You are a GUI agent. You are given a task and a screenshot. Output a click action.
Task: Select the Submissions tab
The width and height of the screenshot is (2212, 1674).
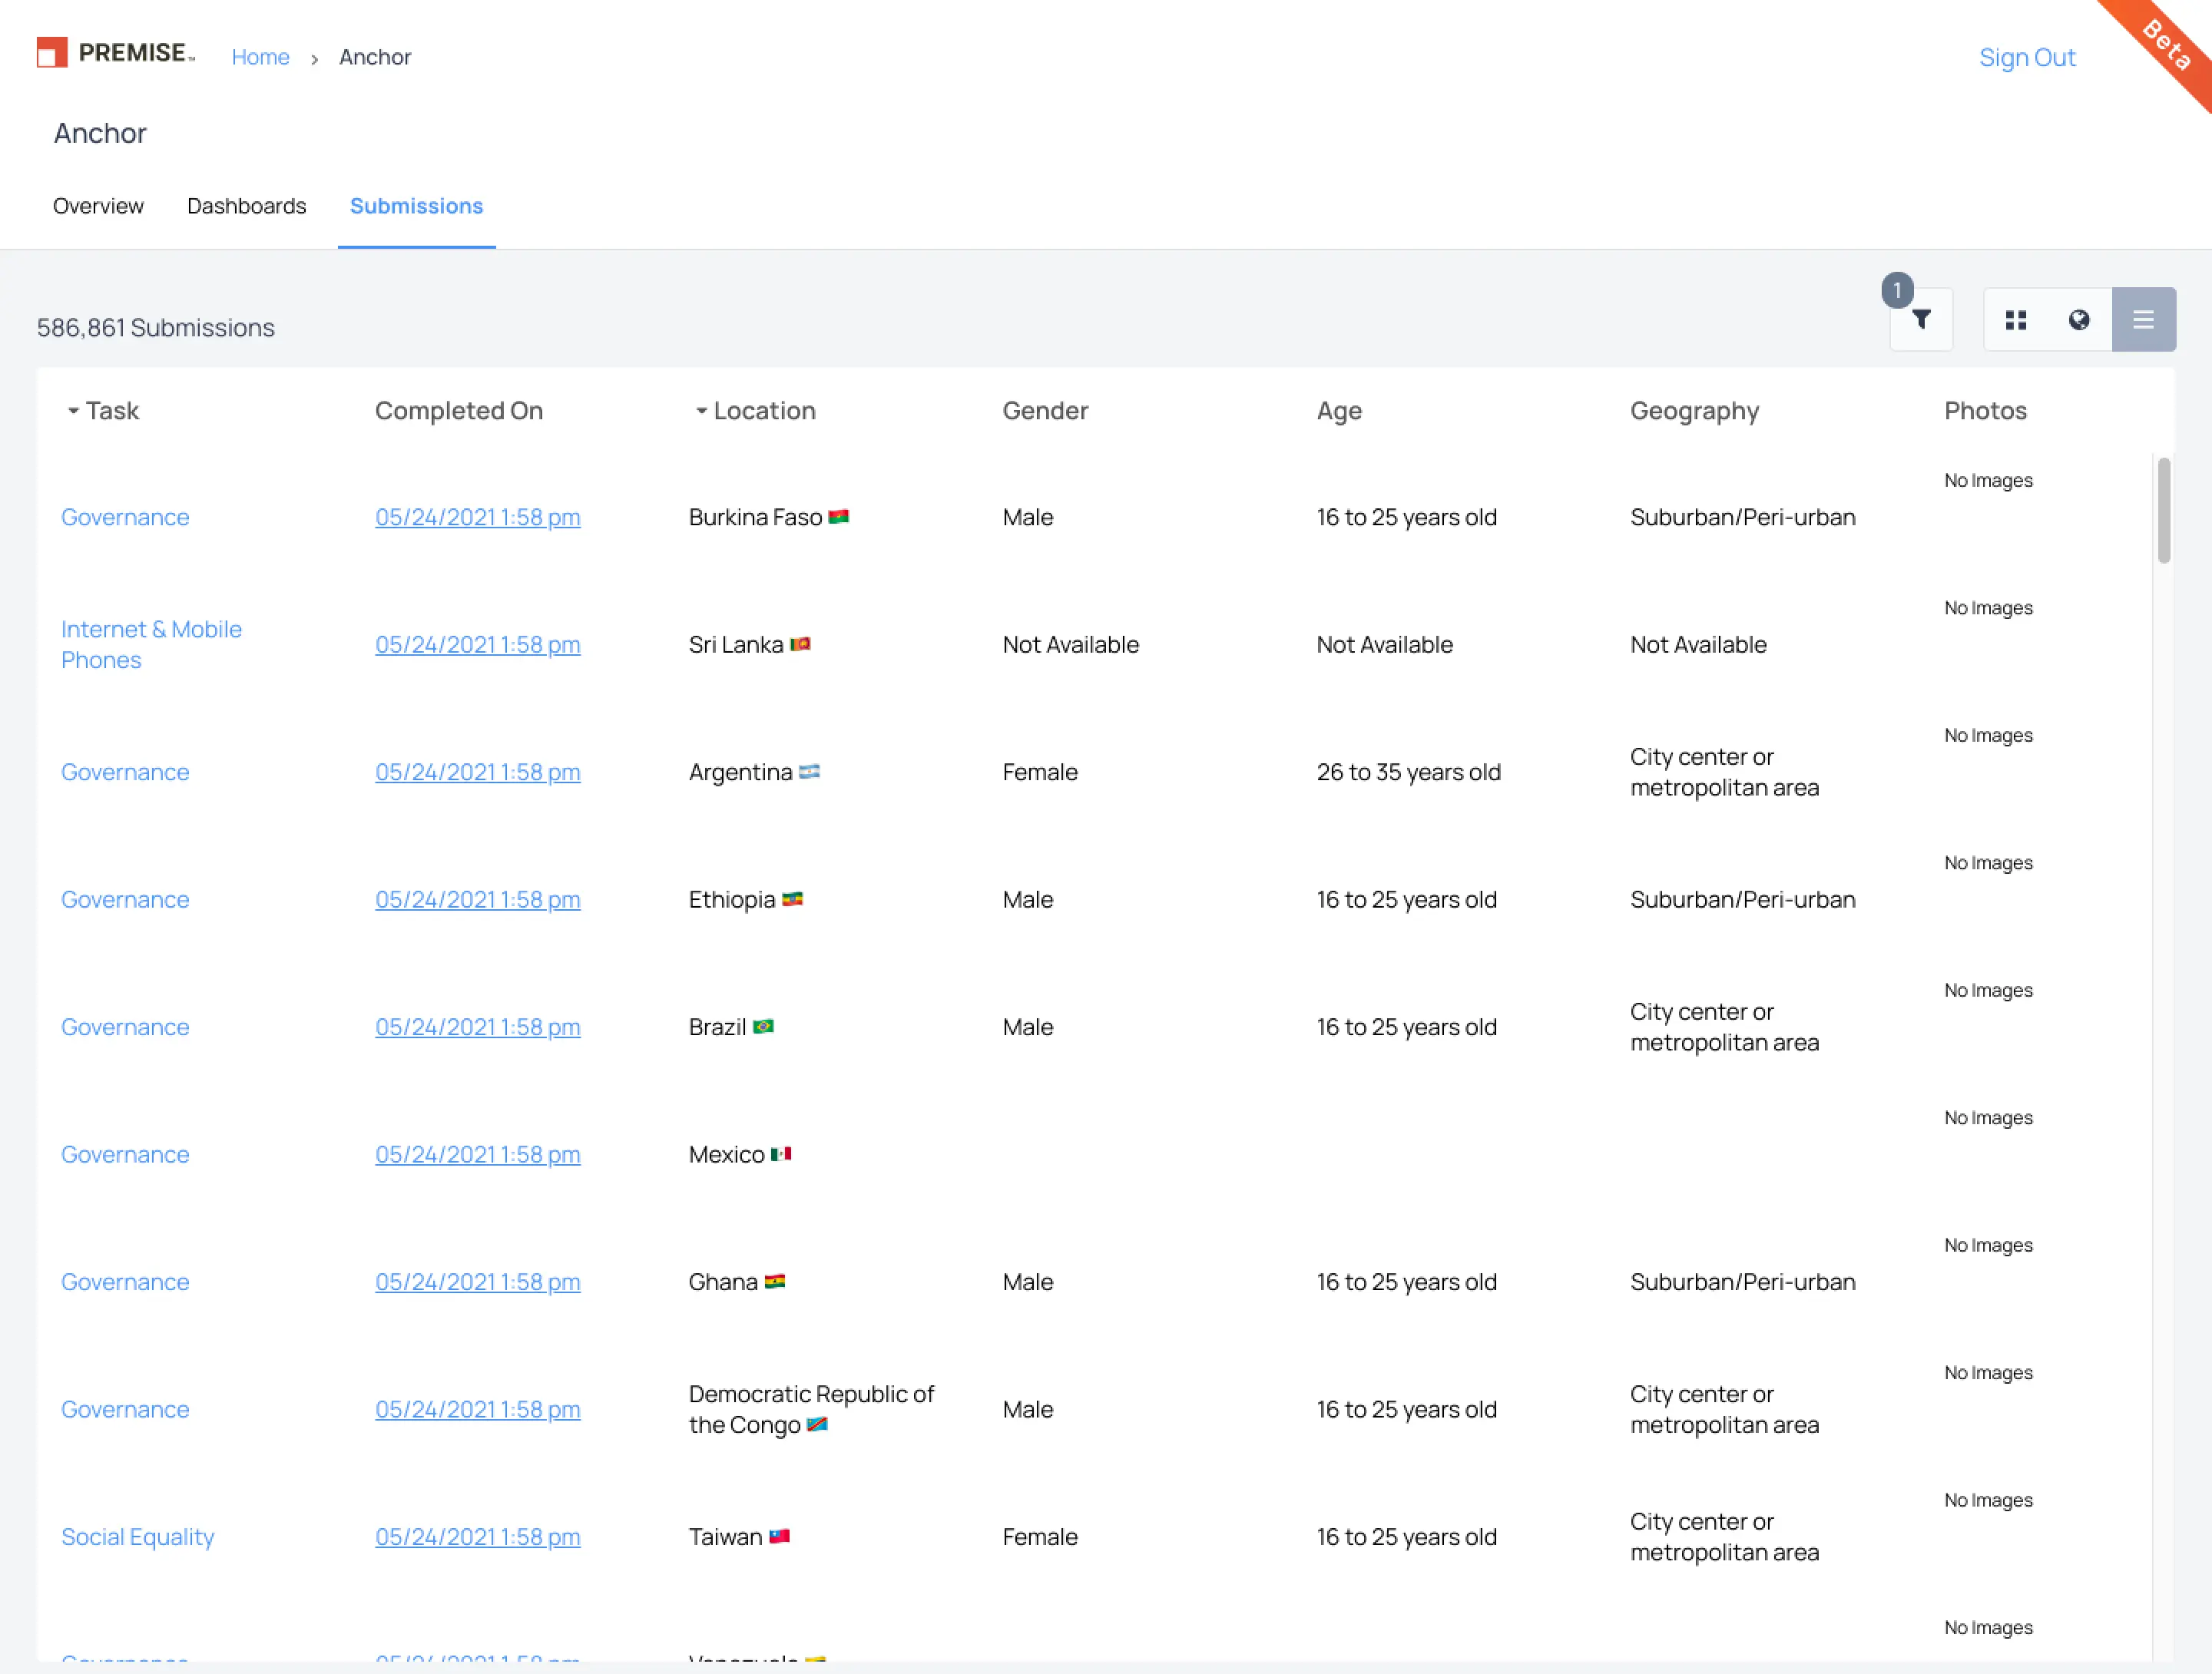click(x=416, y=206)
